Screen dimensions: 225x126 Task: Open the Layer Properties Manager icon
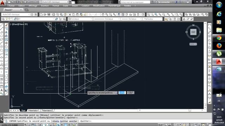tap(3, 19)
